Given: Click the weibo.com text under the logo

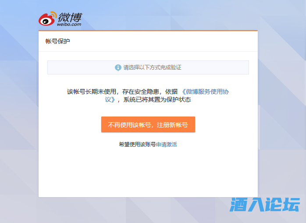Looking at the screenshot, I should (x=70, y=25).
